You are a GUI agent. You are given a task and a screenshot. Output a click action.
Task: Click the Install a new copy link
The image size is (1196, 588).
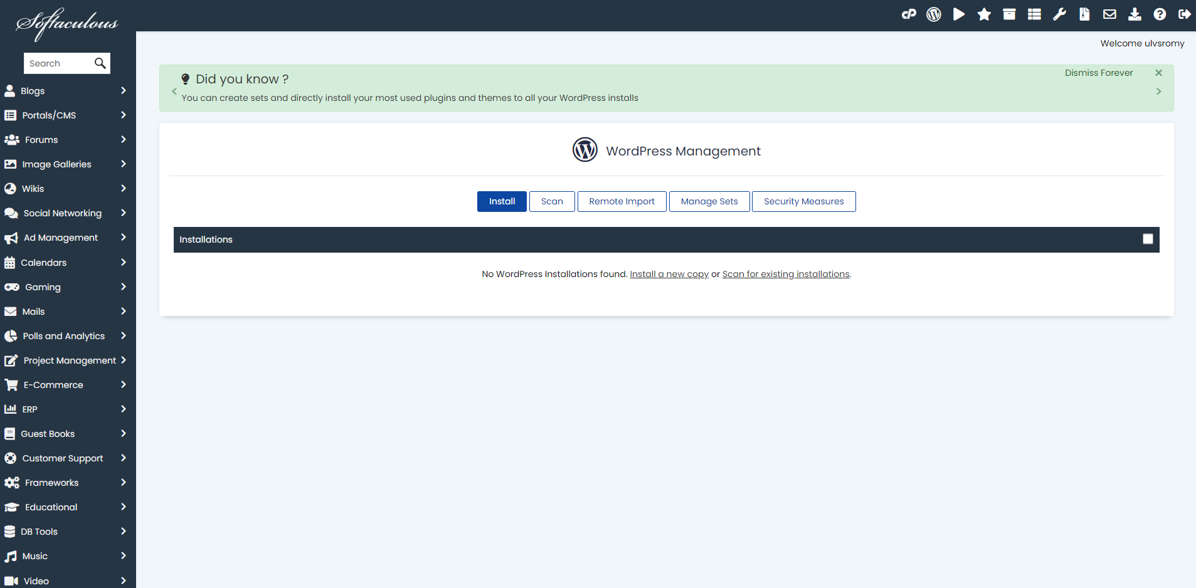point(669,274)
